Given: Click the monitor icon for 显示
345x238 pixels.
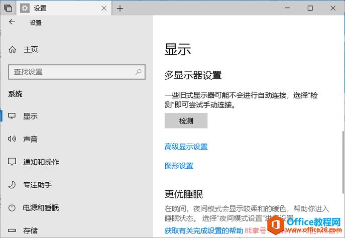Looking at the screenshot, I should click(x=12, y=115).
